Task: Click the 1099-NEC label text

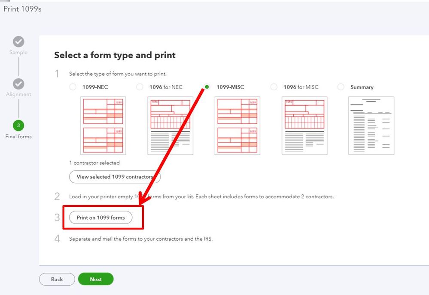Action: coord(95,87)
